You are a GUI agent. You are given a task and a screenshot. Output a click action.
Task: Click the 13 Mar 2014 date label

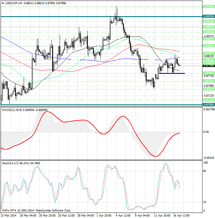[x=9, y=215]
